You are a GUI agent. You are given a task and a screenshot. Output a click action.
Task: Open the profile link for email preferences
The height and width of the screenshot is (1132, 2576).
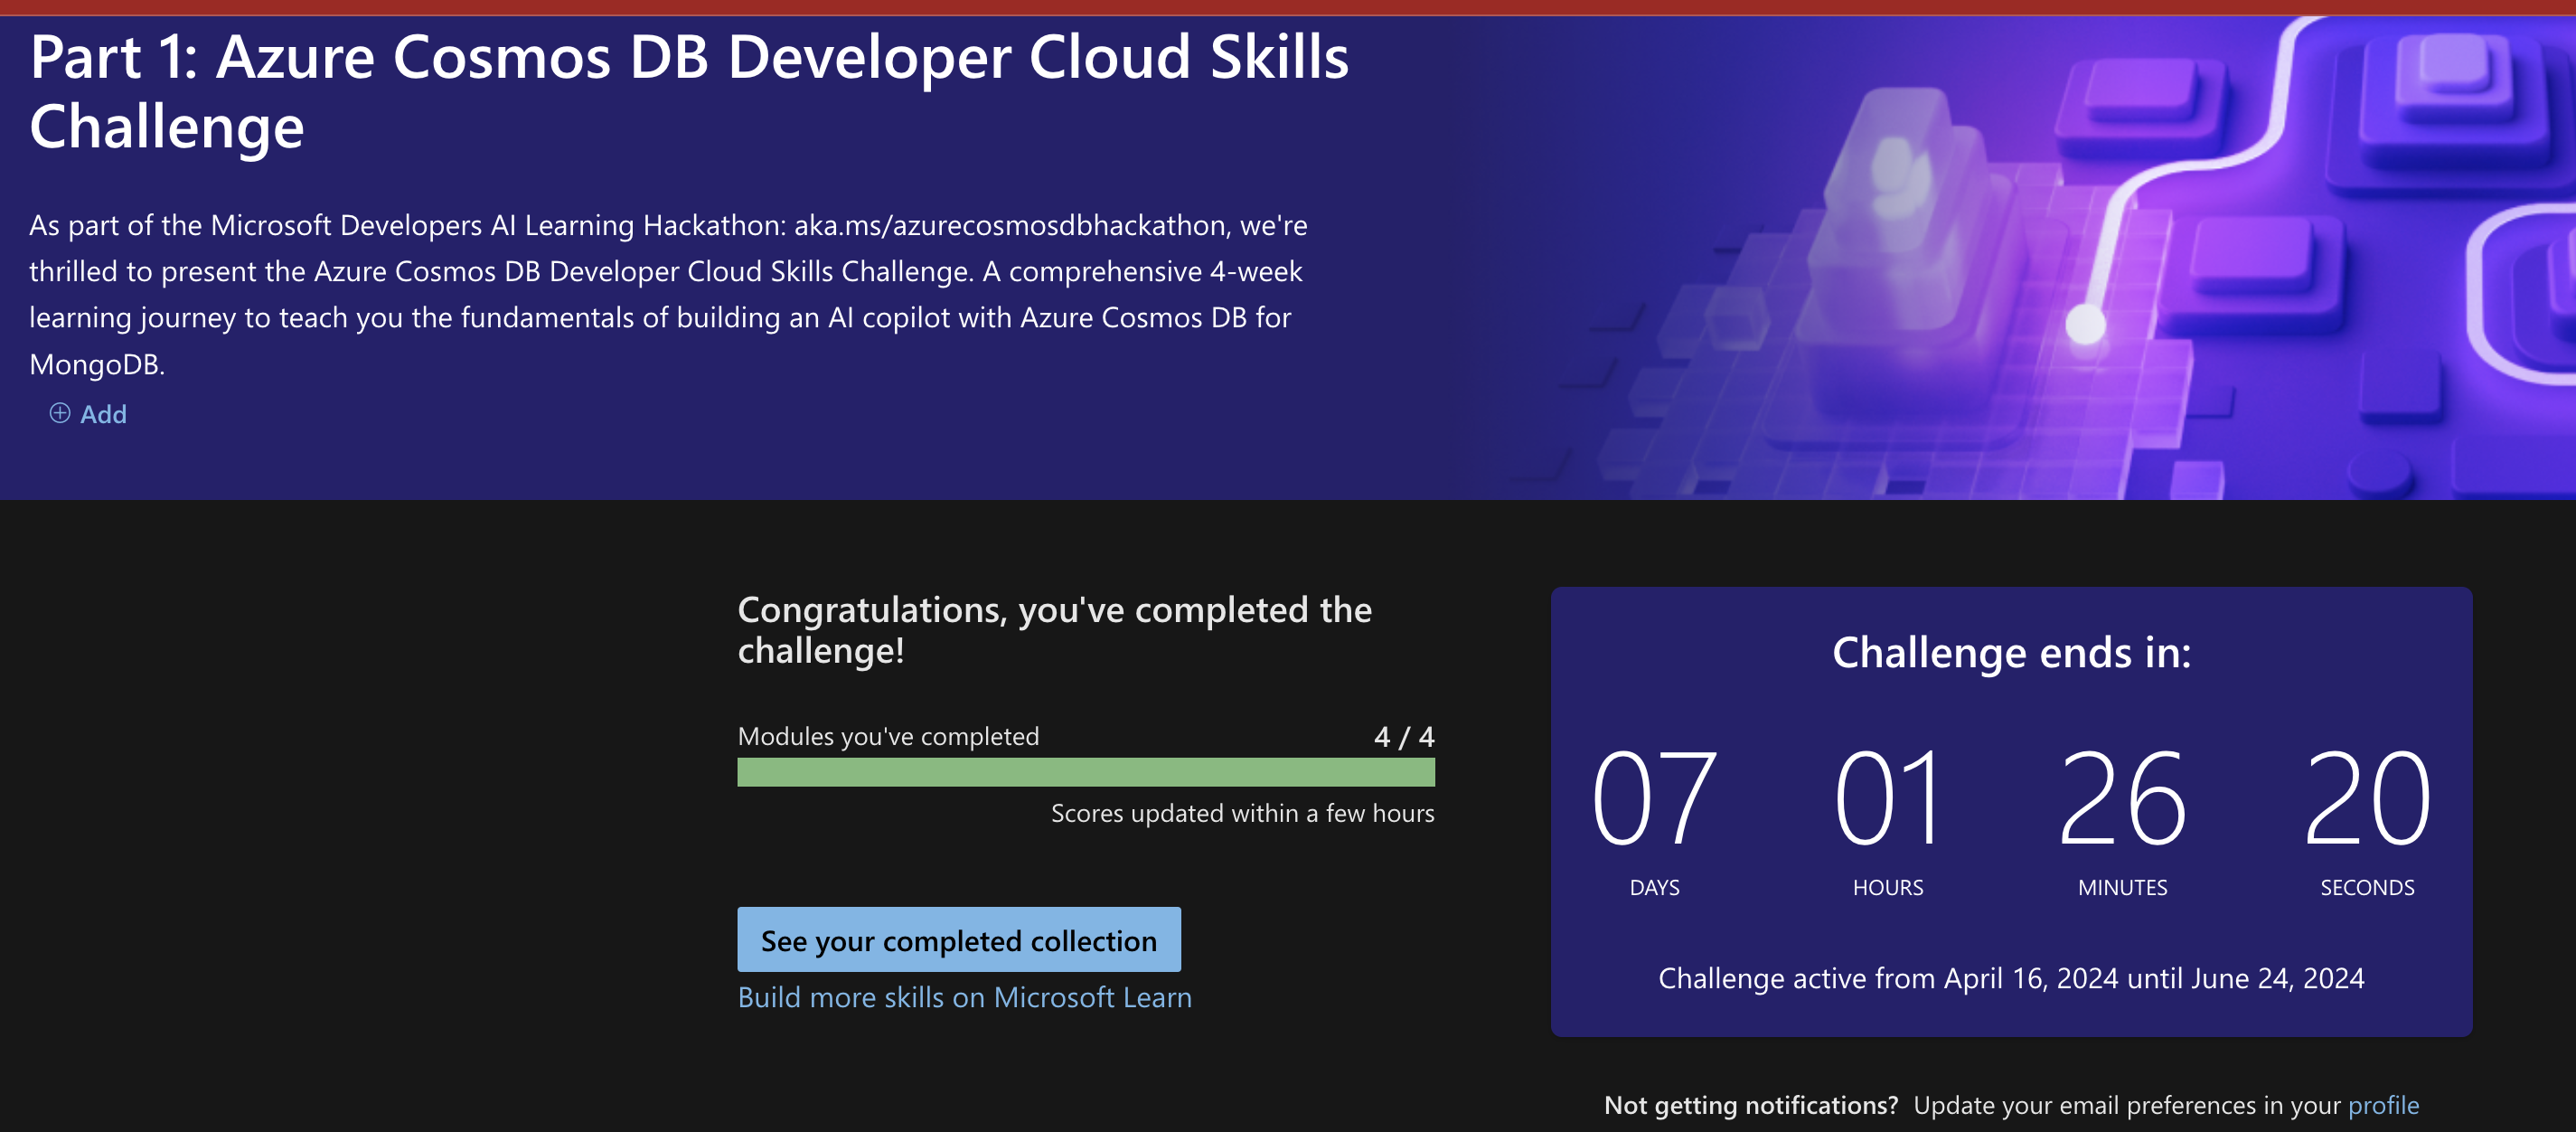click(x=2383, y=1104)
